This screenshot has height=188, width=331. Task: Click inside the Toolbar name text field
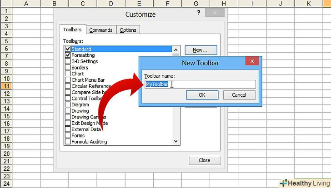click(x=214, y=84)
